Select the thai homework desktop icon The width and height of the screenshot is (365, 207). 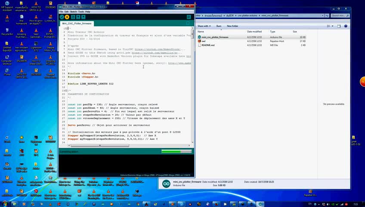[22, 20]
